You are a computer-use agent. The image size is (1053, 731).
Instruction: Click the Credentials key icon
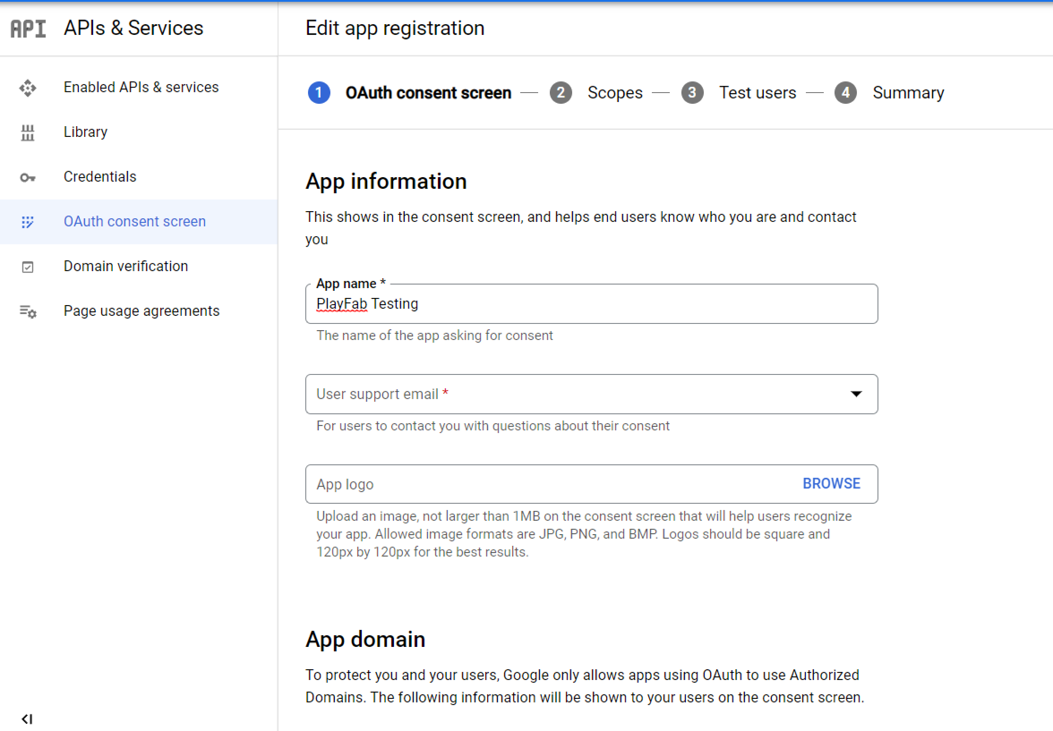point(28,176)
